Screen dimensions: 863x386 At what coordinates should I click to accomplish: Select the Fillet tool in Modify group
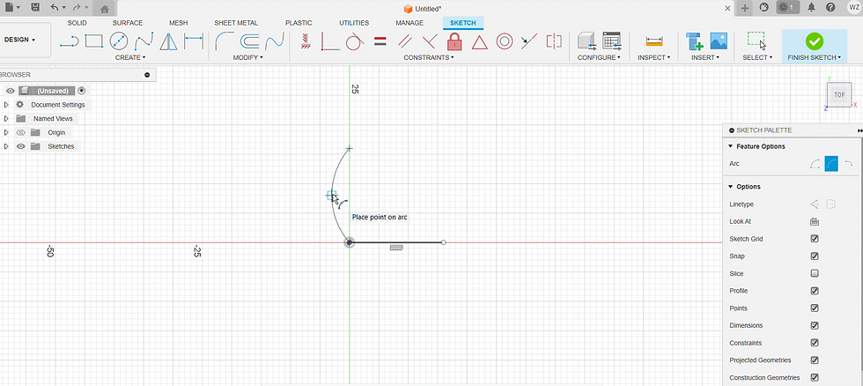[224, 41]
